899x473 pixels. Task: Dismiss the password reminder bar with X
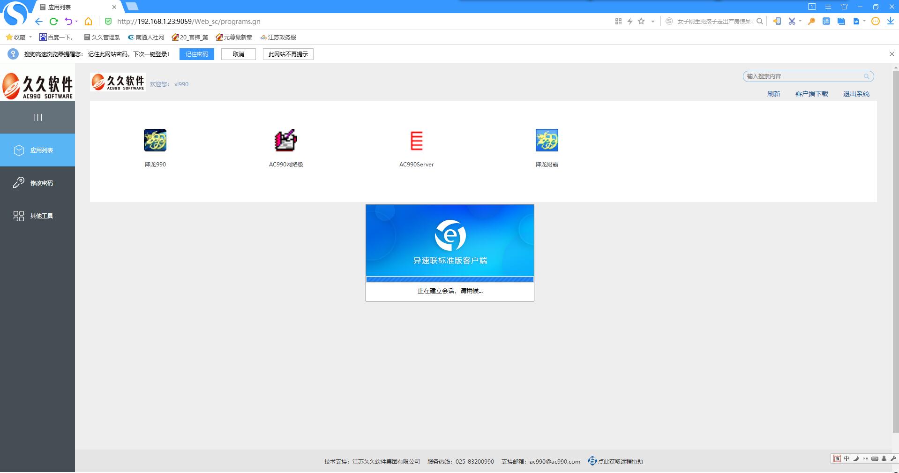(892, 54)
